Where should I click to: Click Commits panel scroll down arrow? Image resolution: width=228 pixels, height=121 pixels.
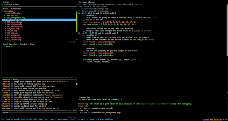pos(77,108)
